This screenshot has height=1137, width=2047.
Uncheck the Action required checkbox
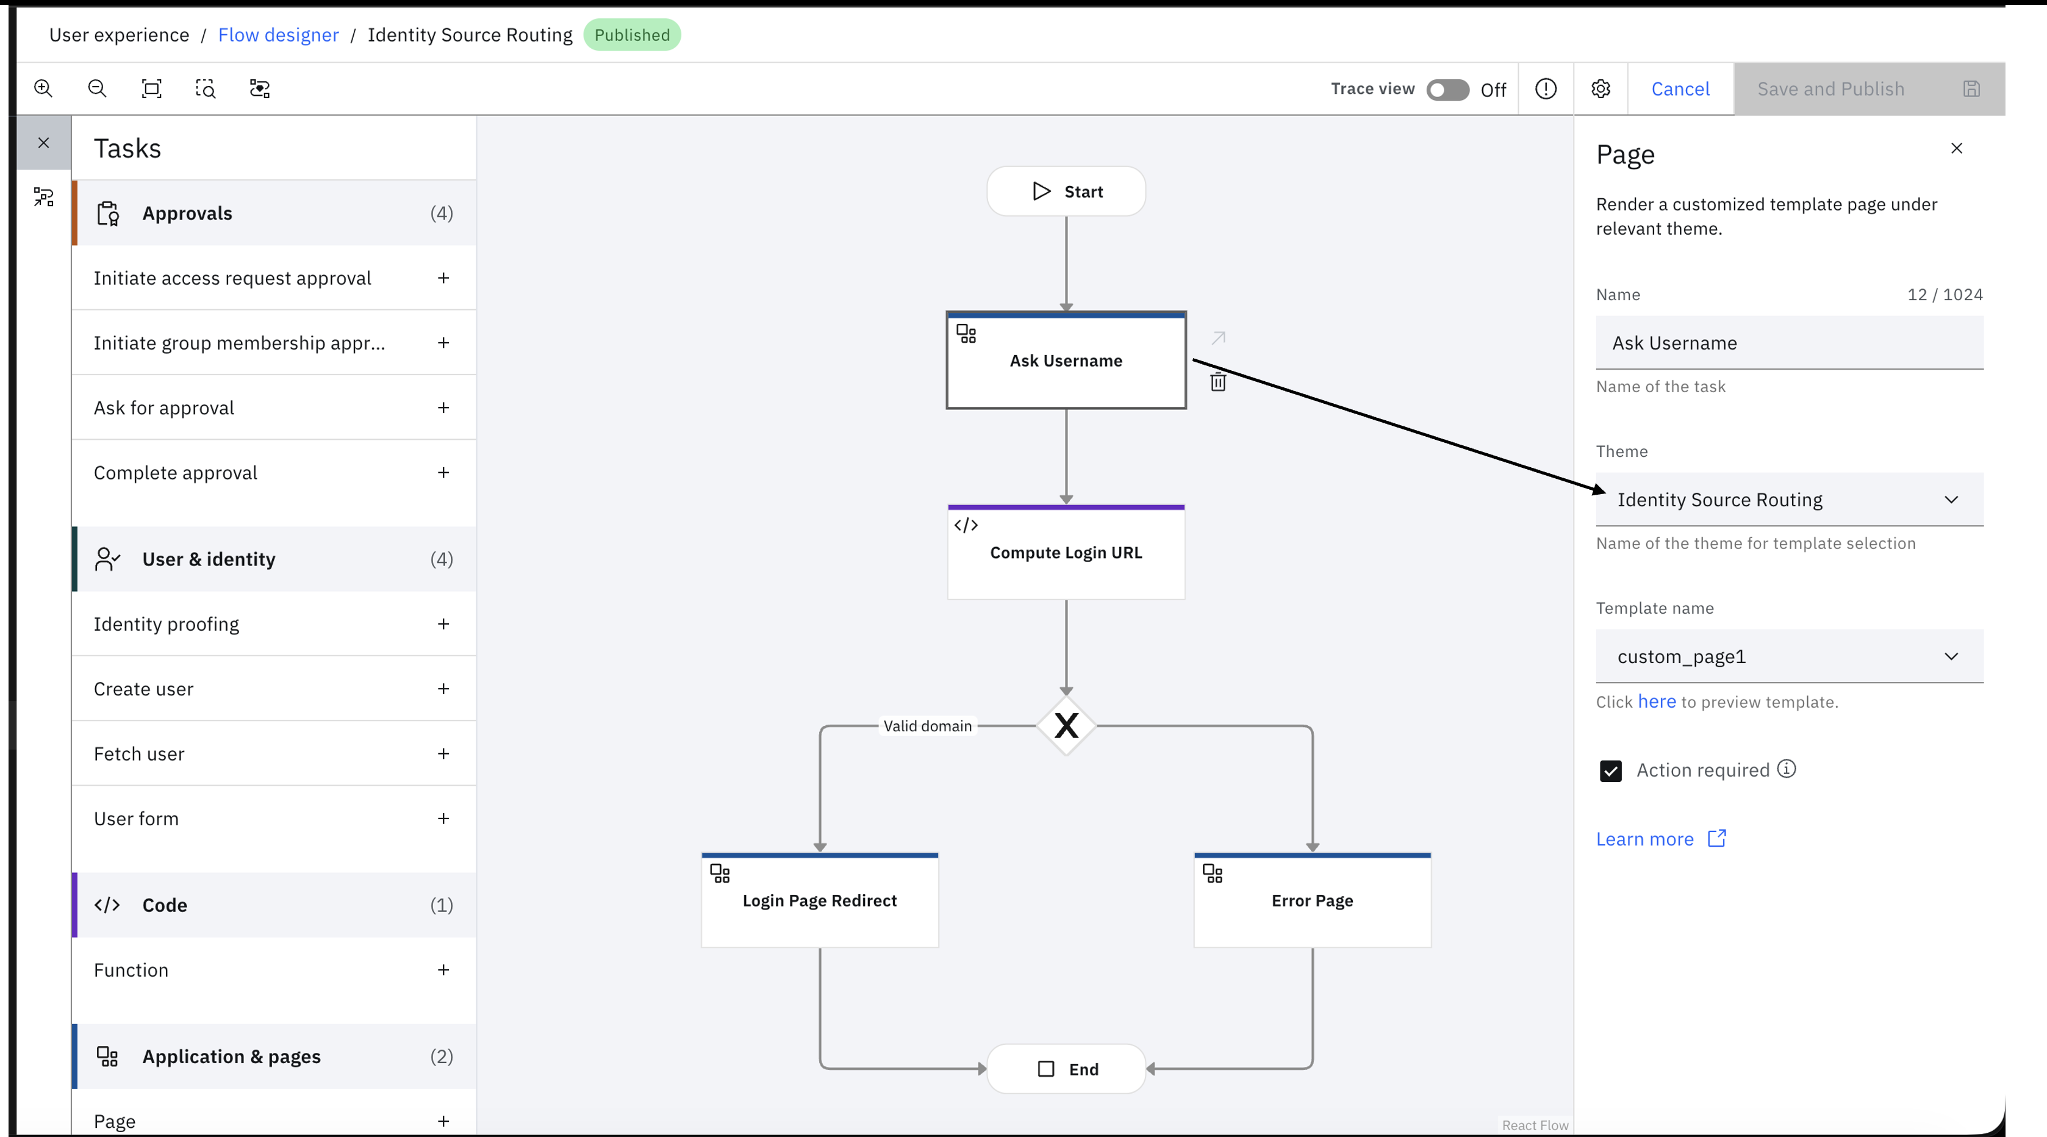[x=1611, y=771]
